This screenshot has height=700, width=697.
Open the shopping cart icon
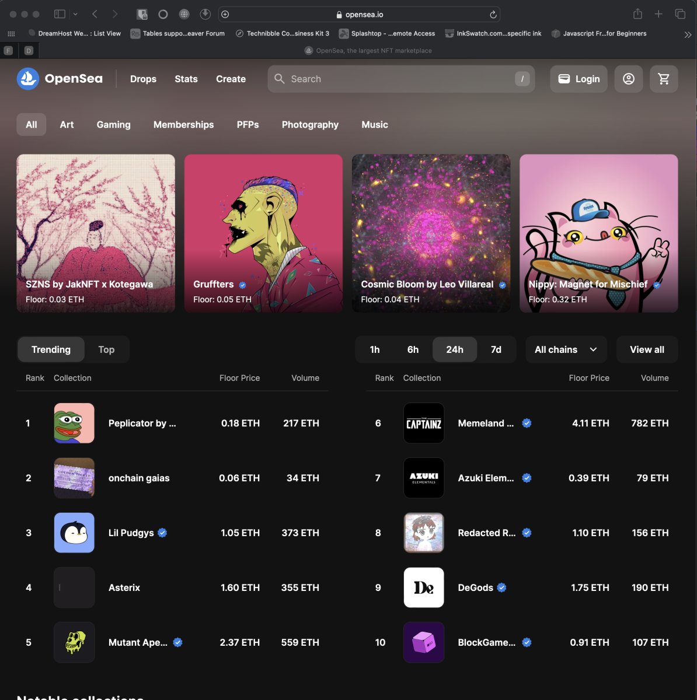(x=664, y=79)
